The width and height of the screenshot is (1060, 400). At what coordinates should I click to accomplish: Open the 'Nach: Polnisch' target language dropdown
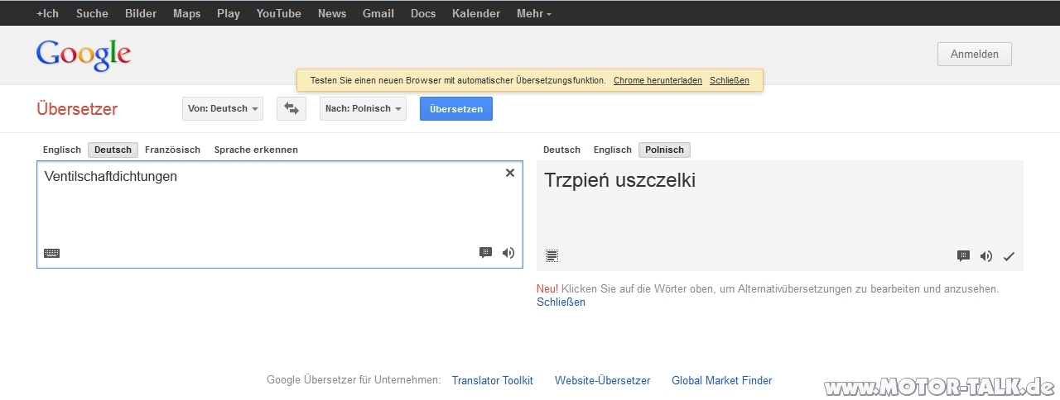pos(363,108)
